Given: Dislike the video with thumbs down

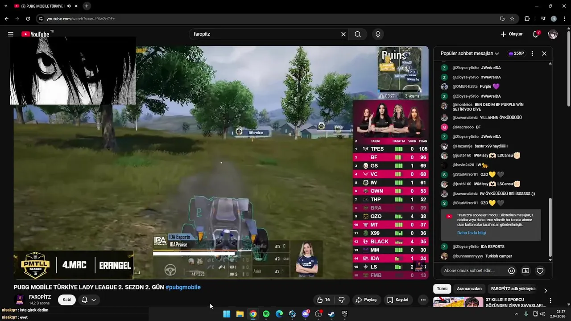Looking at the screenshot, I should pyautogui.click(x=342, y=300).
